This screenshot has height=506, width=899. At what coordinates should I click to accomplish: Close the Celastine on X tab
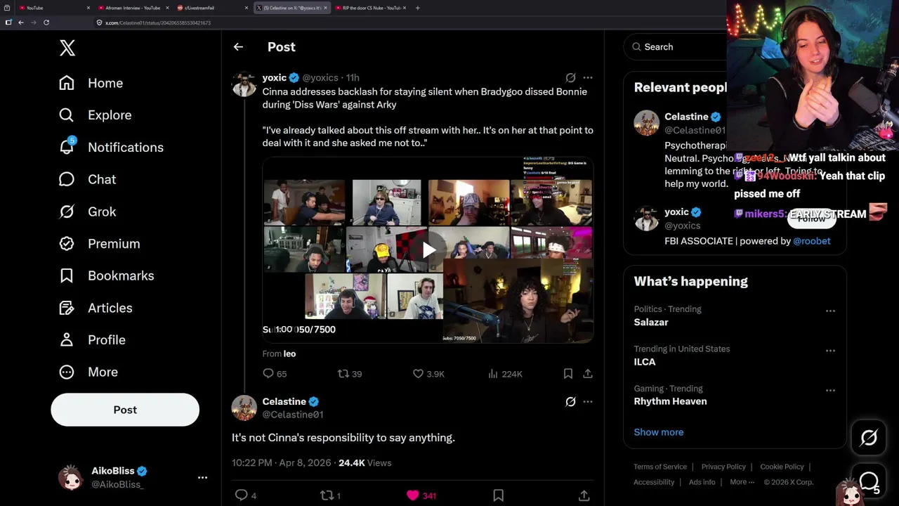click(x=325, y=8)
